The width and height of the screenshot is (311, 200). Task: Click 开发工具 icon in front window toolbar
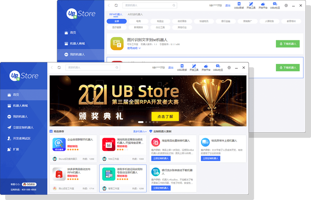click(x=194, y=67)
